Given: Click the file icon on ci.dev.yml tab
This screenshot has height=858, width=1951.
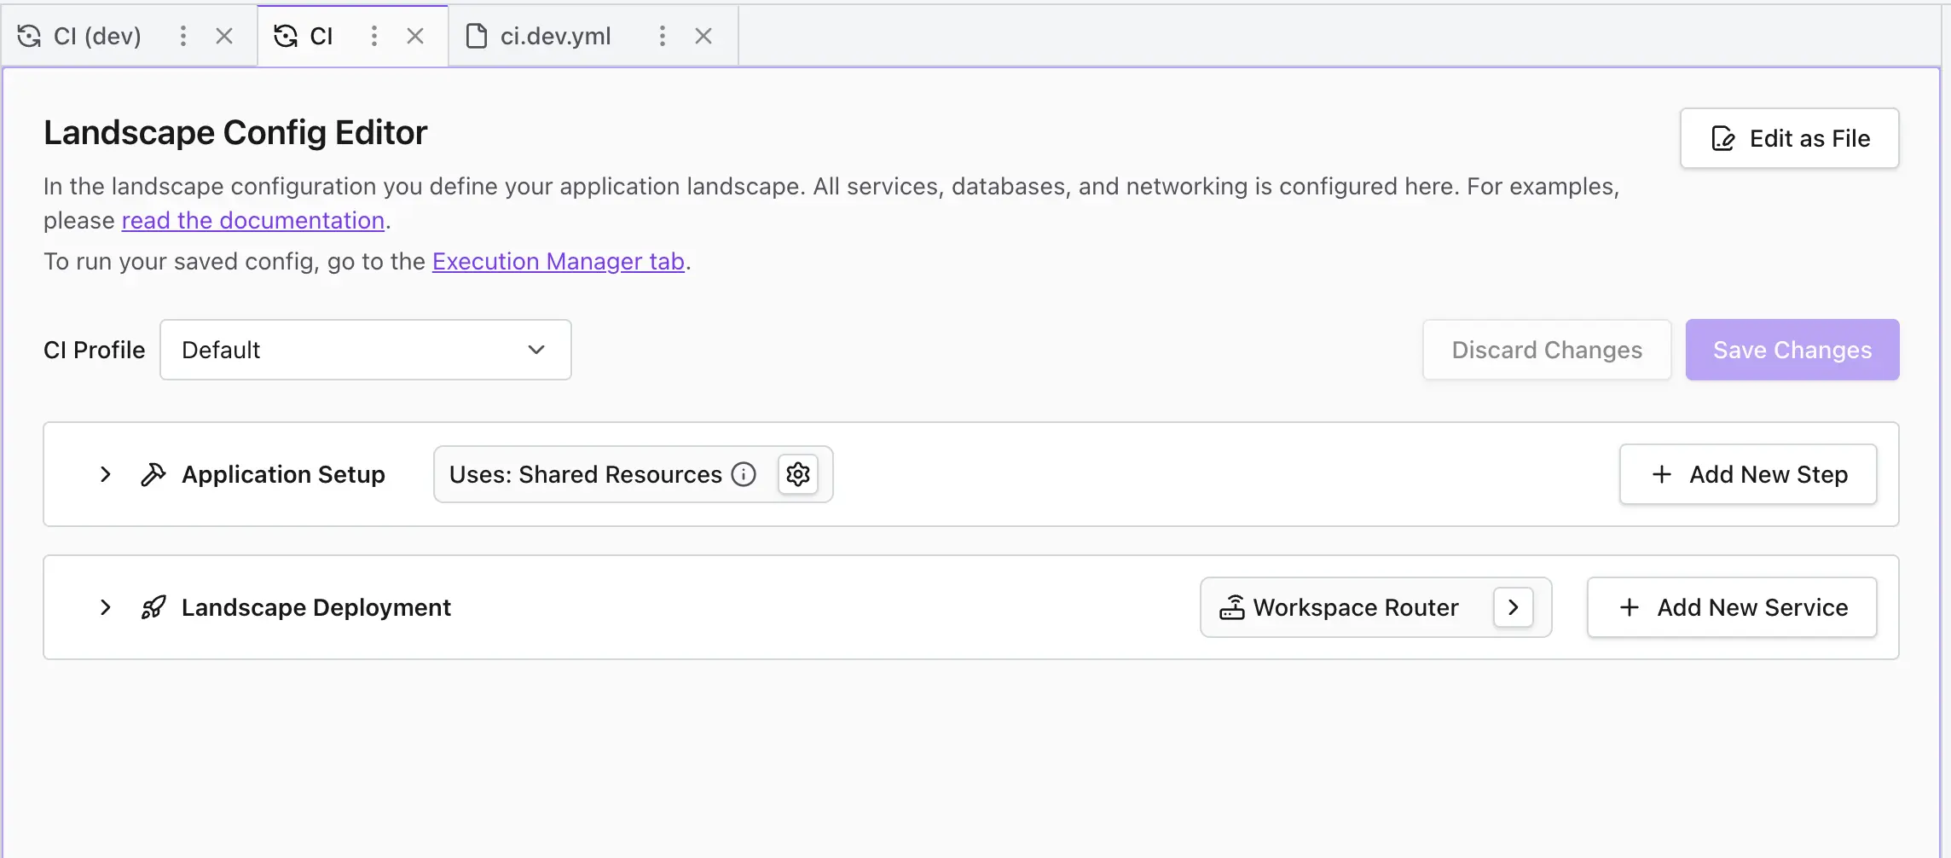Looking at the screenshot, I should (477, 36).
